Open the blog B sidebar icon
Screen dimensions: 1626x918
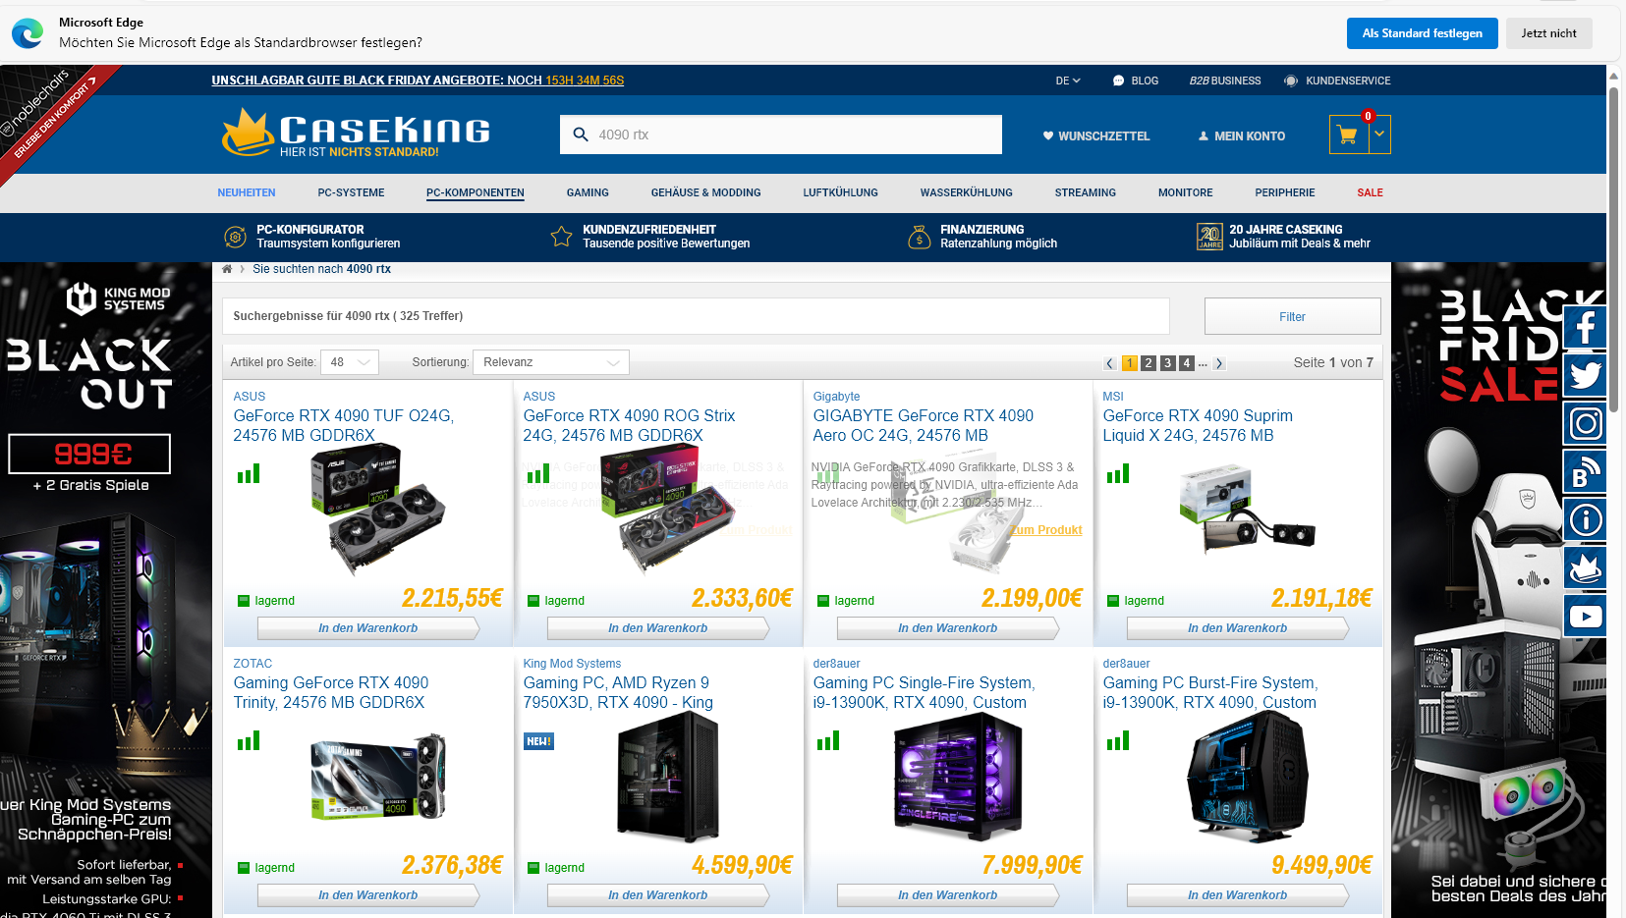pos(1585,471)
